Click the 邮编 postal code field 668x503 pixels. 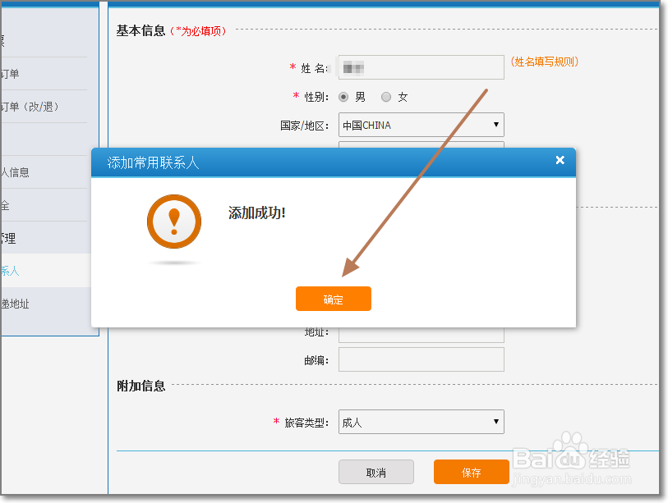click(x=421, y=359)
